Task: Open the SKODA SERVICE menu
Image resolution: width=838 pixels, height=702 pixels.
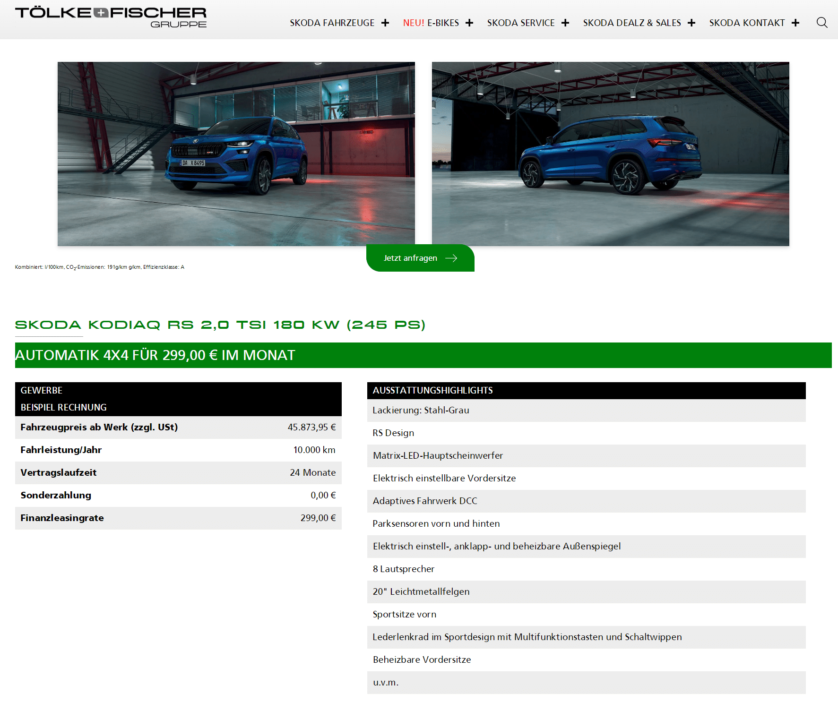Action: pyautogui.click(x=521, y=23)
